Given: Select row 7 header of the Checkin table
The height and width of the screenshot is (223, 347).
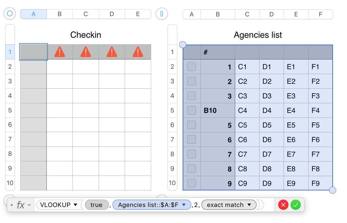Looking at the screenshot, I should (x=10, y=139).
